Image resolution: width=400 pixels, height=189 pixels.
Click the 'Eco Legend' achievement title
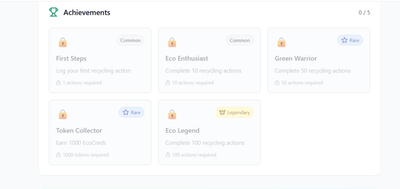183,130
